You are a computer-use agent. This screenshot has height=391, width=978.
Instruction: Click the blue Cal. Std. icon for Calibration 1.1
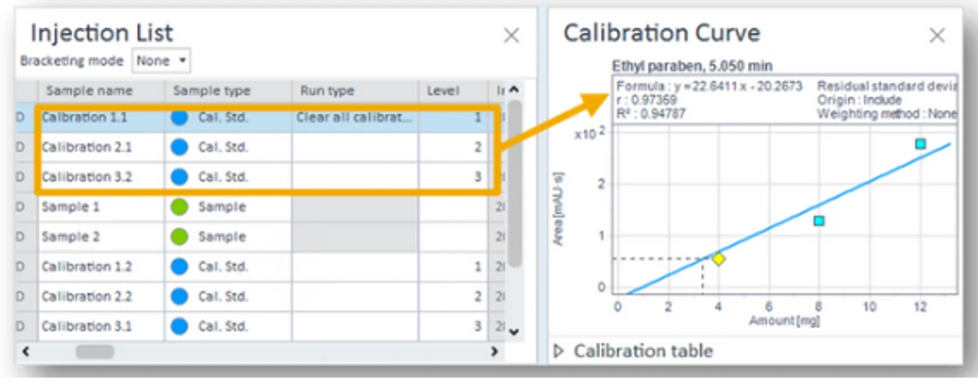(x=179, y=118)
